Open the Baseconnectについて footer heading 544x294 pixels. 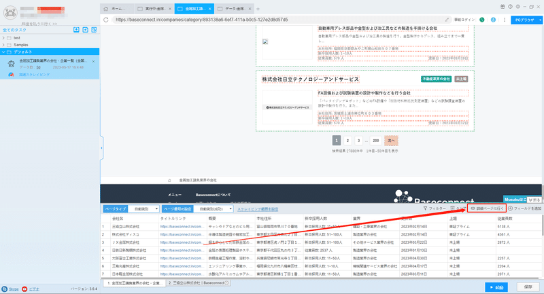tap(213, 195)
